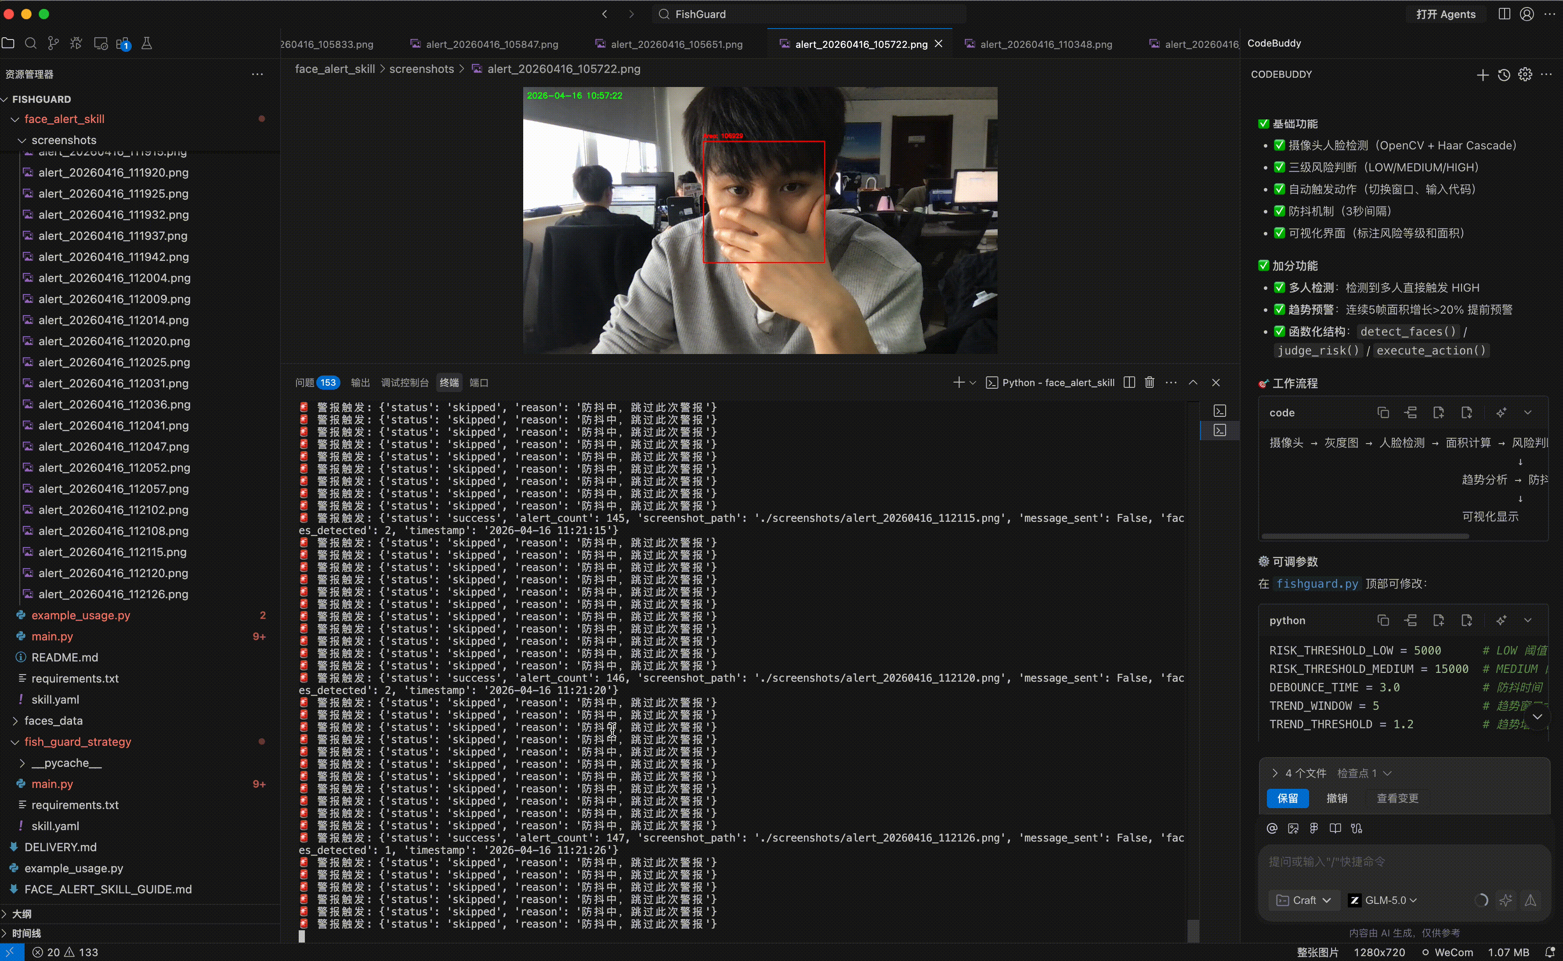Open the Craft mode dropdown
Image resolution: width=1563 pixels, height=961 pixels.
click(x=1304, y=900)
